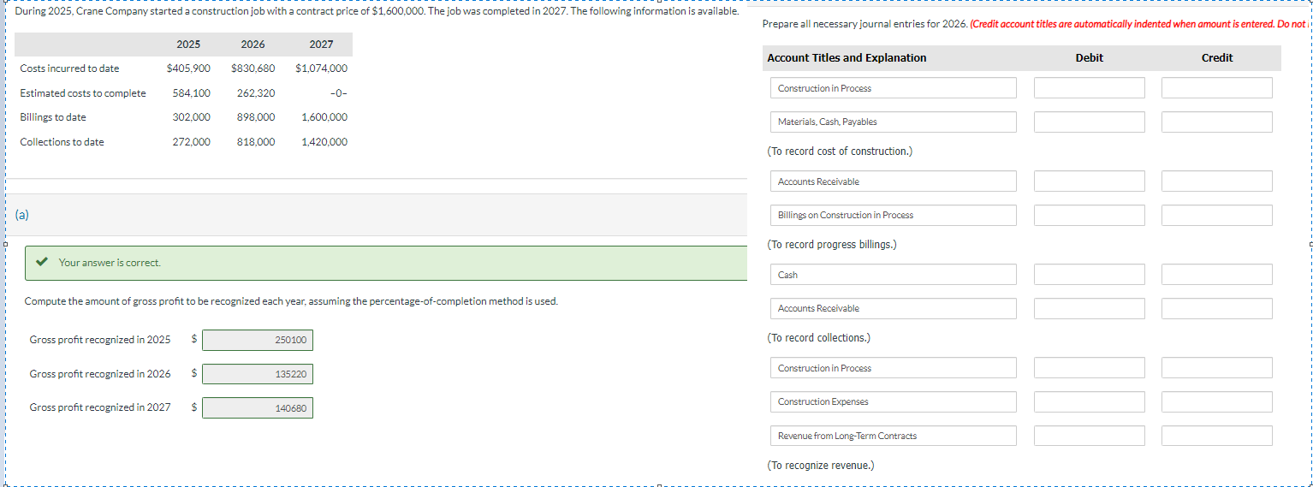1313x487 pixels.
Task: Click the 'Estimated costs to complete' row label
Action: [83, 93]
